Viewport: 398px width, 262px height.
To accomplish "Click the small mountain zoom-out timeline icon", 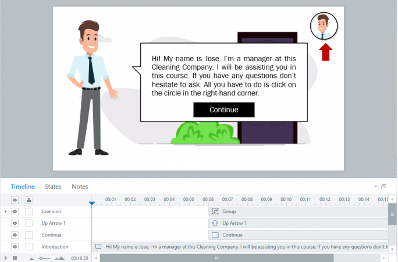I will (x=31, y=257).
